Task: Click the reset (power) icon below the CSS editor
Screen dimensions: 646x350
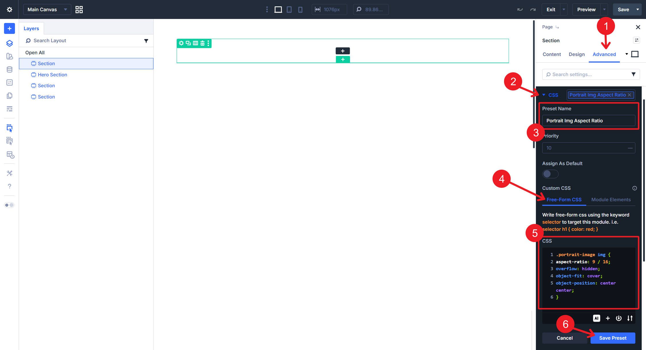Action: click(x=618, y=318)
